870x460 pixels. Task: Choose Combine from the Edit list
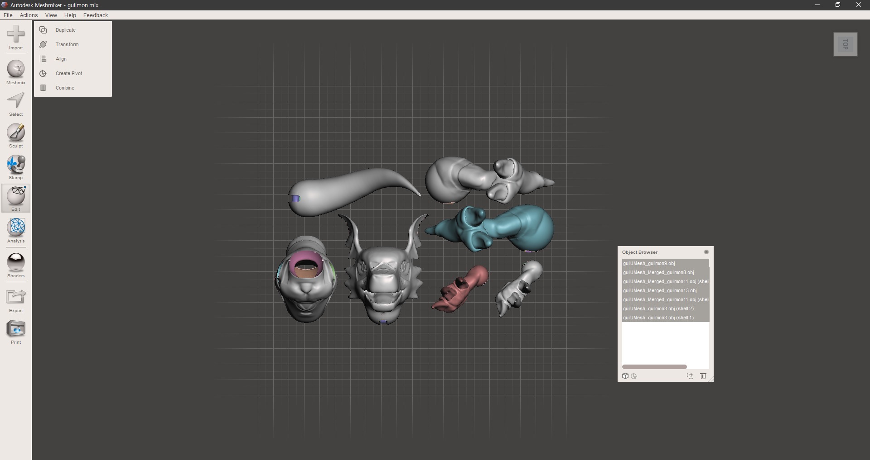(65, 88)
